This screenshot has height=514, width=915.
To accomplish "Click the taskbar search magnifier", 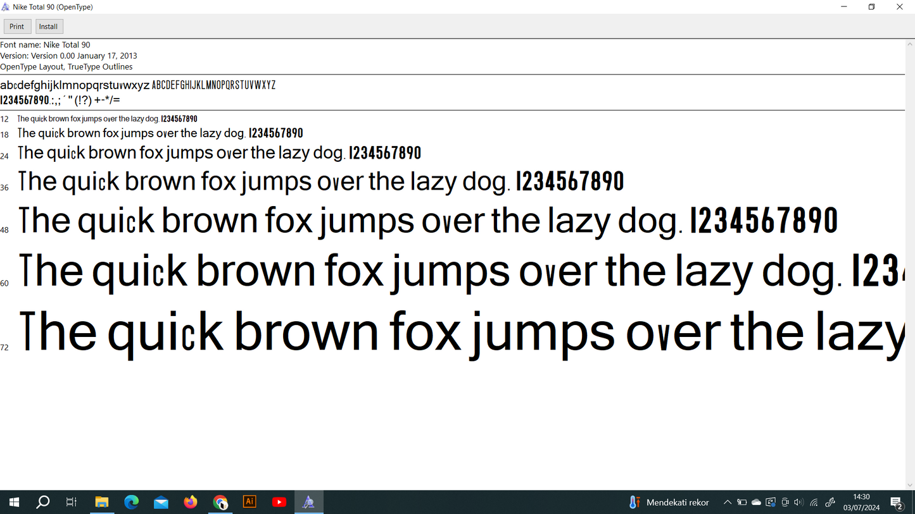I will [42, 502].
